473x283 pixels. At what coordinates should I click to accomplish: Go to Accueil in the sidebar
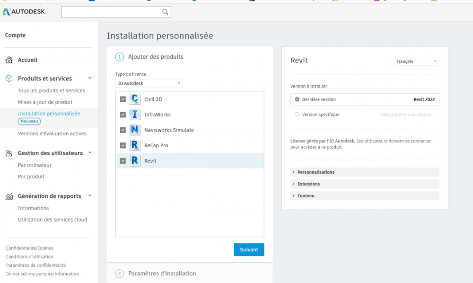27,60
